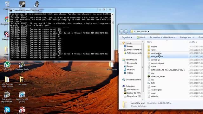
Task: Minimize the cmd.exe window
Action: (100, 10)
